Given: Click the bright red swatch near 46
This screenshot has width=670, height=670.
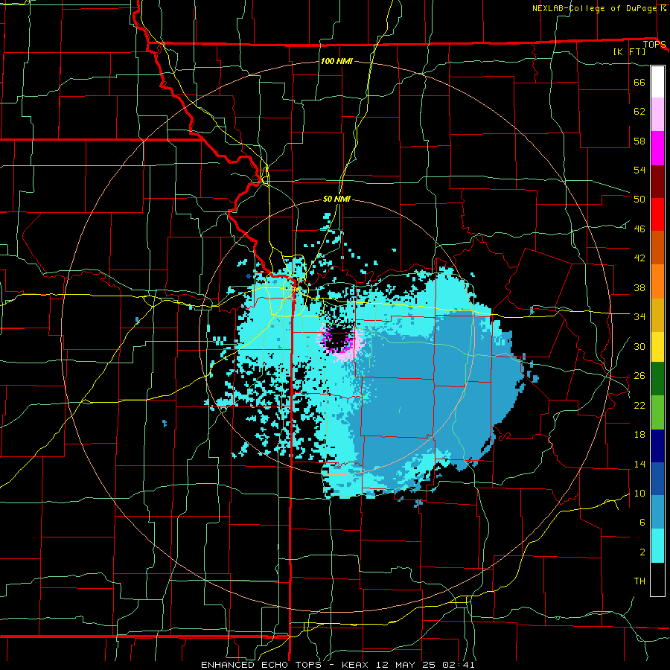Looking at the screenshot, I should tap(657, 214).
